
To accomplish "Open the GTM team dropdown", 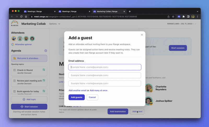I will pyautogui.click(x=77, y=106).
